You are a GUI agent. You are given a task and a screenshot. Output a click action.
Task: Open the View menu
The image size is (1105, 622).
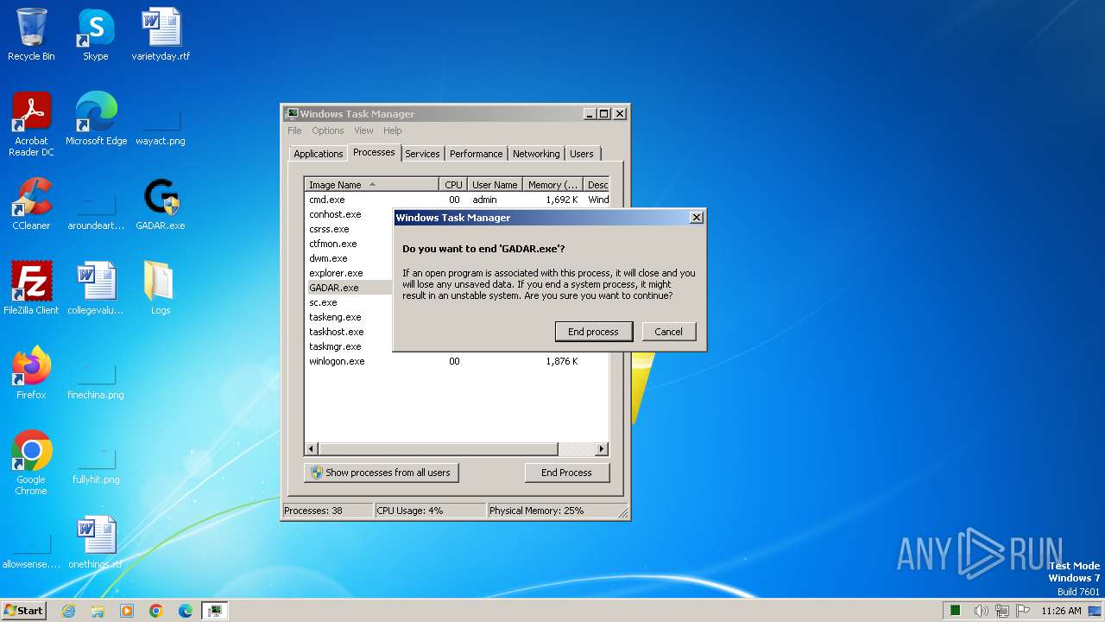point(363,130)
